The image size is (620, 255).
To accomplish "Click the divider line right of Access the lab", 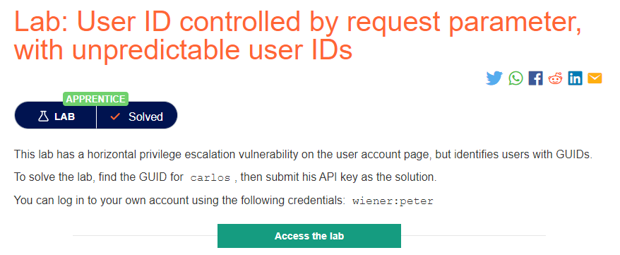I will click(x=473, y=236).
